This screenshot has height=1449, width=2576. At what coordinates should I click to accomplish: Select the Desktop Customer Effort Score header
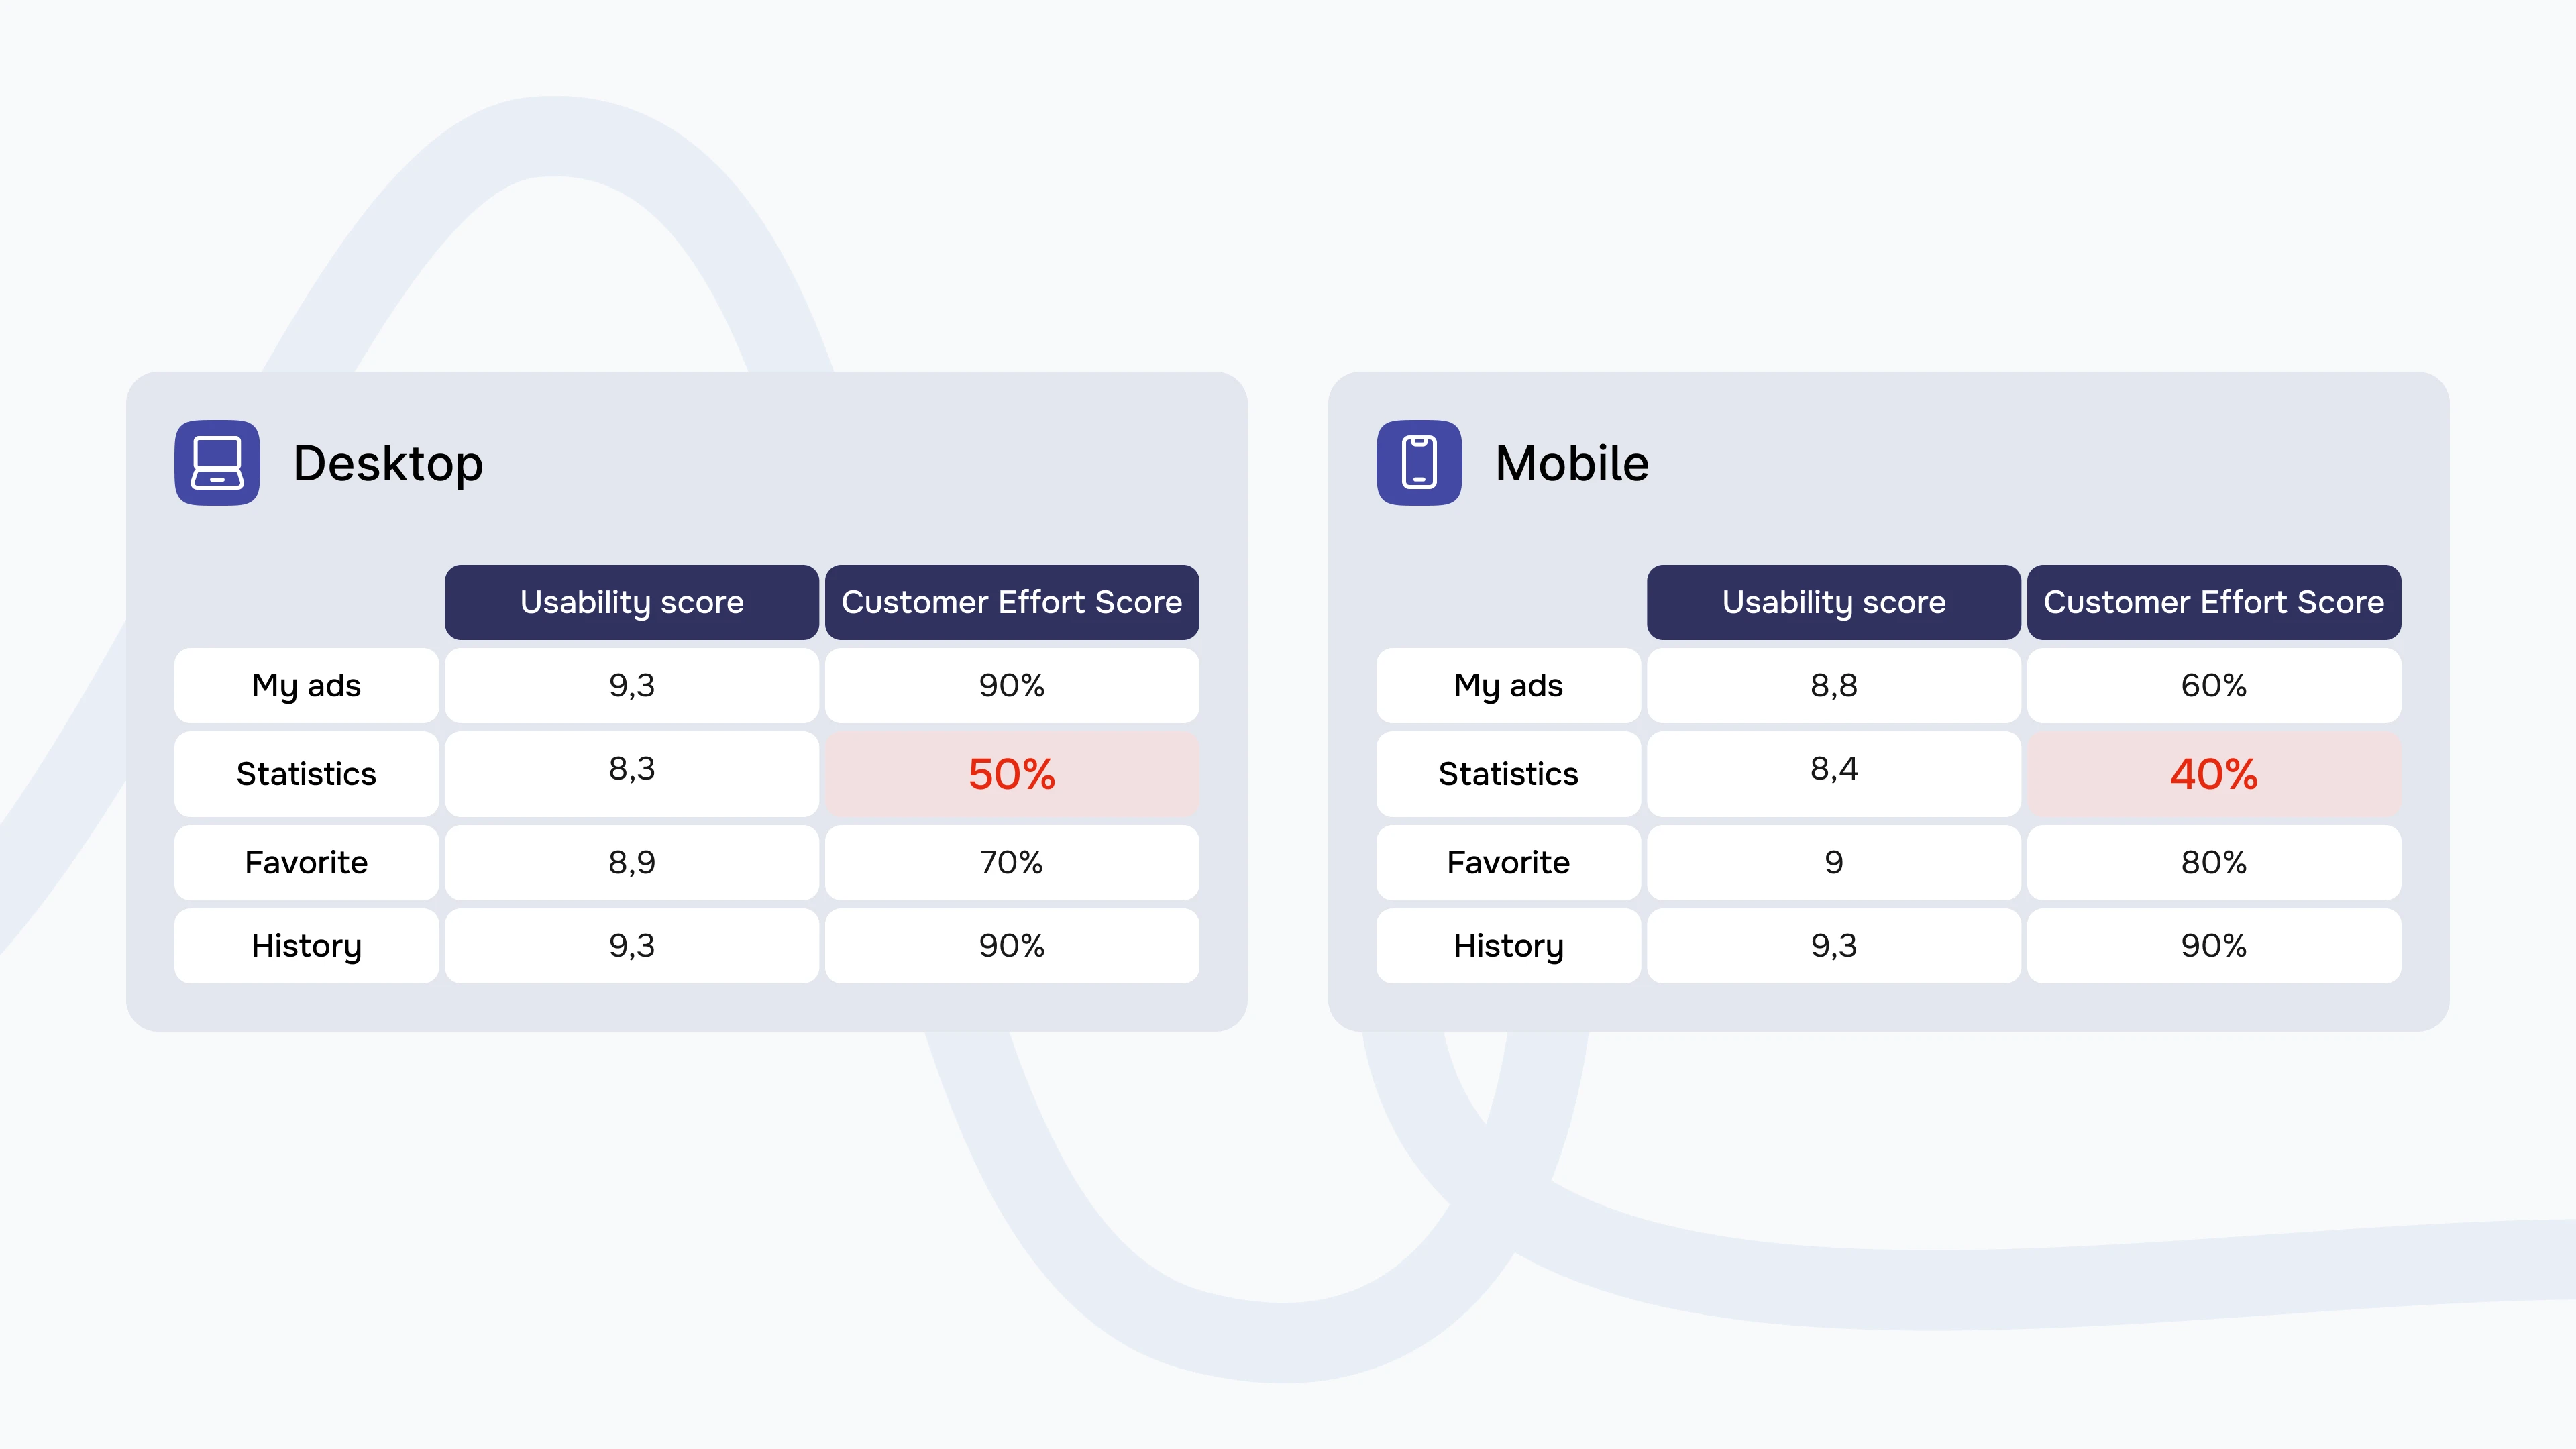pos(1012,602)
